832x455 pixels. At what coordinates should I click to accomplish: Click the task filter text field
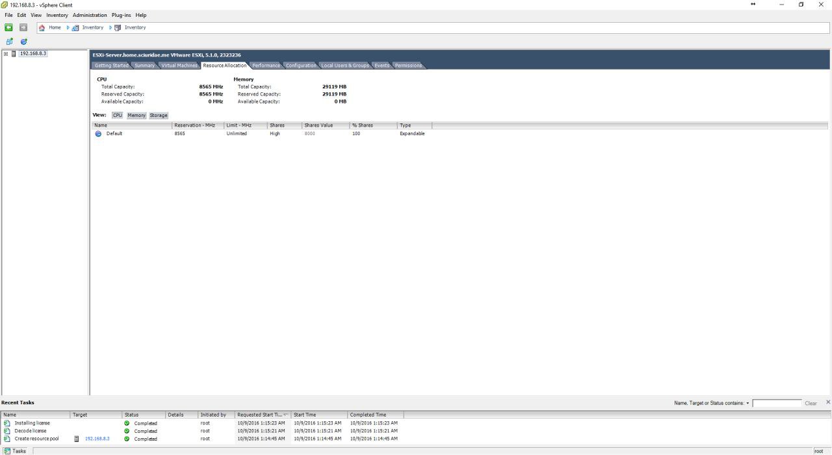777,403
